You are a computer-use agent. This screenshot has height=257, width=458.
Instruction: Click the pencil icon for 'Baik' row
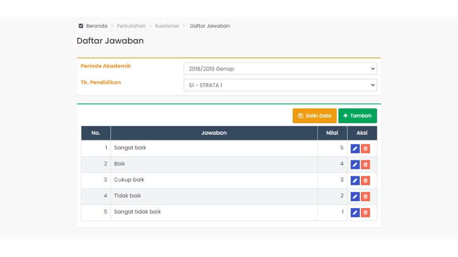[x=355, y=165]
